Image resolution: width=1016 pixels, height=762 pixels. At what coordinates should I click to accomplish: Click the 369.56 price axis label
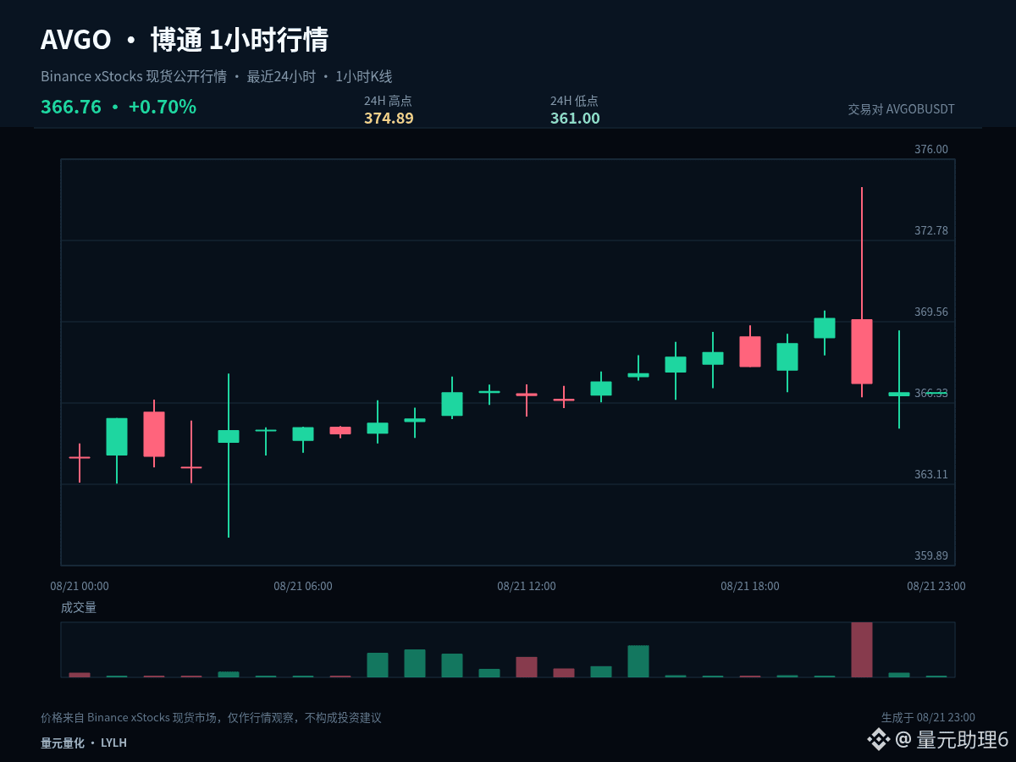click(x=931, y=312)
